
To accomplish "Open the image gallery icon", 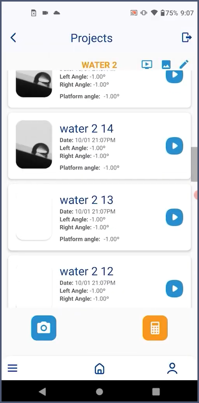I will click(166, 65).
